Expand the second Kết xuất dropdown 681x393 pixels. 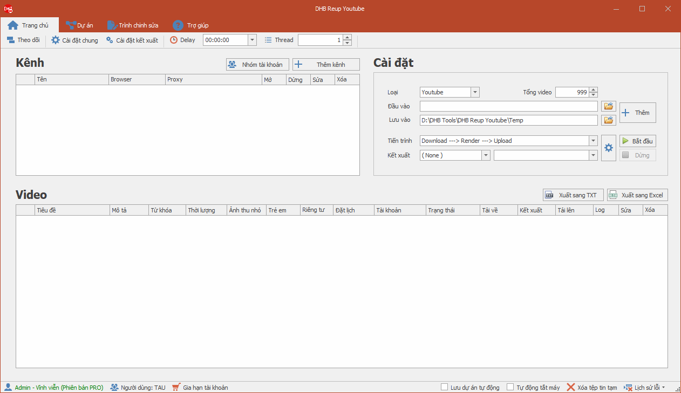(x=594, y=155)
